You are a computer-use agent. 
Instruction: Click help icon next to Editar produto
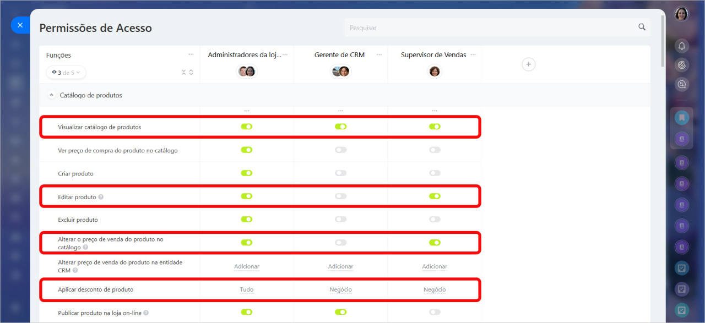pos(101,197)
